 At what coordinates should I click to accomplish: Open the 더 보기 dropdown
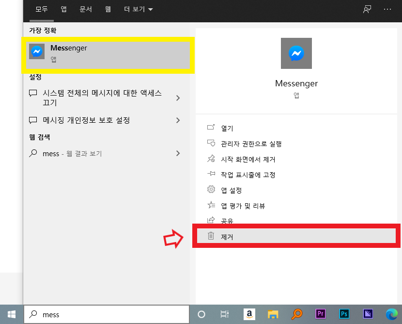pos(139,9)
